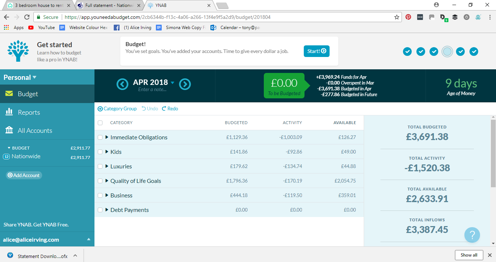The height and width of the screenshot is (262, 496).
Task: Open the APR 2018 month picker
Action: 154,82
